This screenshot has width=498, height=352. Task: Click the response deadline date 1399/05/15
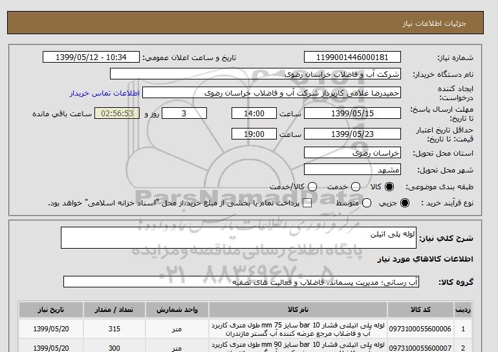[x=352, y=113]
